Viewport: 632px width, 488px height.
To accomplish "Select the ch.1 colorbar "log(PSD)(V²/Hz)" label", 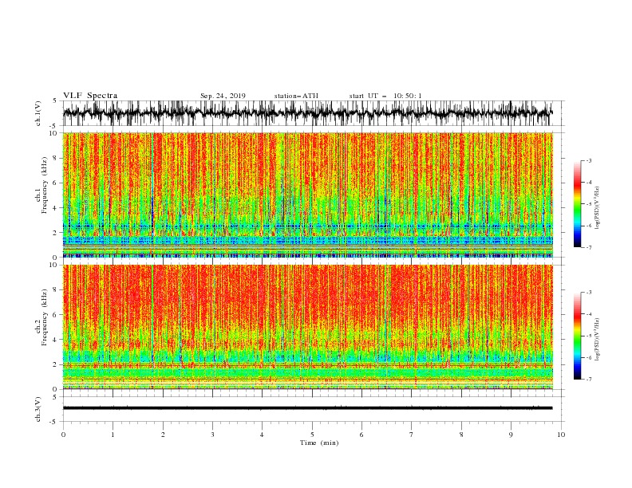I will (597, 207).
